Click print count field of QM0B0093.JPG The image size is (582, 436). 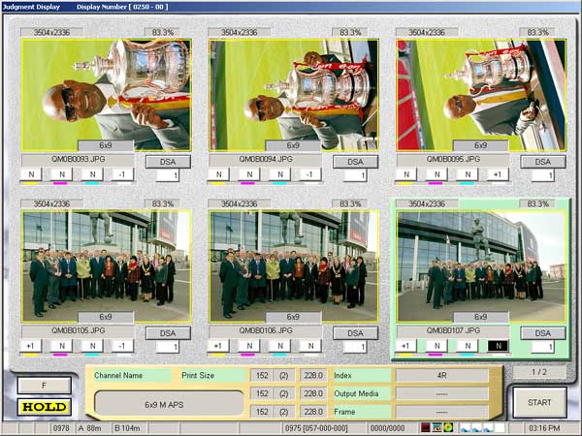click(x=168, y=175)
